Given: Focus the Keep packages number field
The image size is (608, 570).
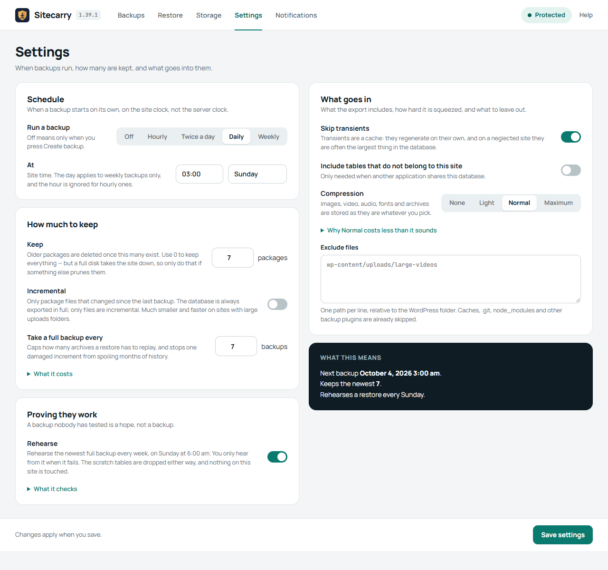Looking at the screenshot, I should [x=233, y=258].
